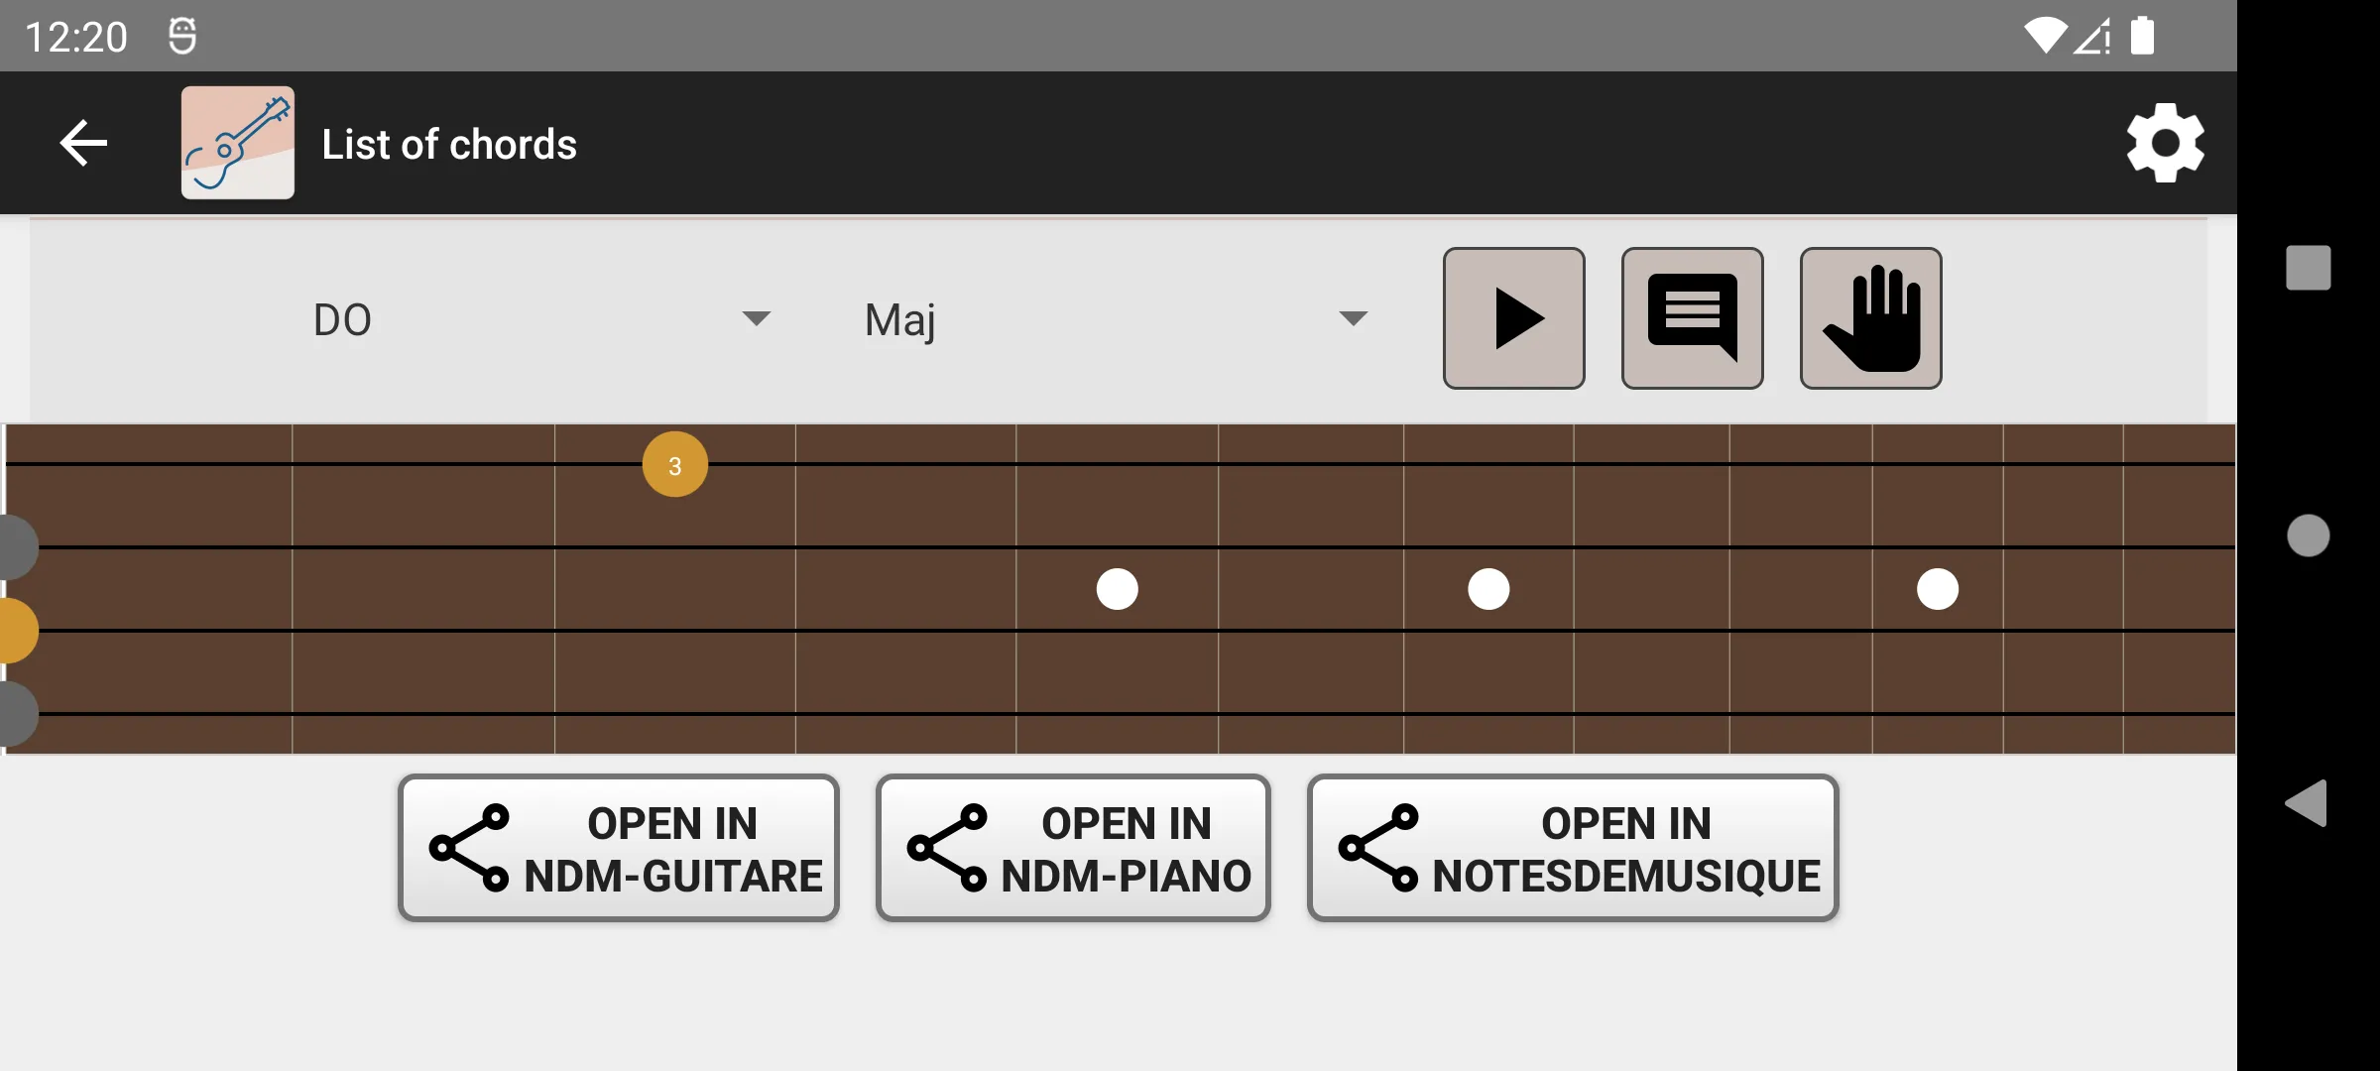
Task: Toggle chord display mode with hand icon
Action: pyautogui.click(x=1870, y=317)
